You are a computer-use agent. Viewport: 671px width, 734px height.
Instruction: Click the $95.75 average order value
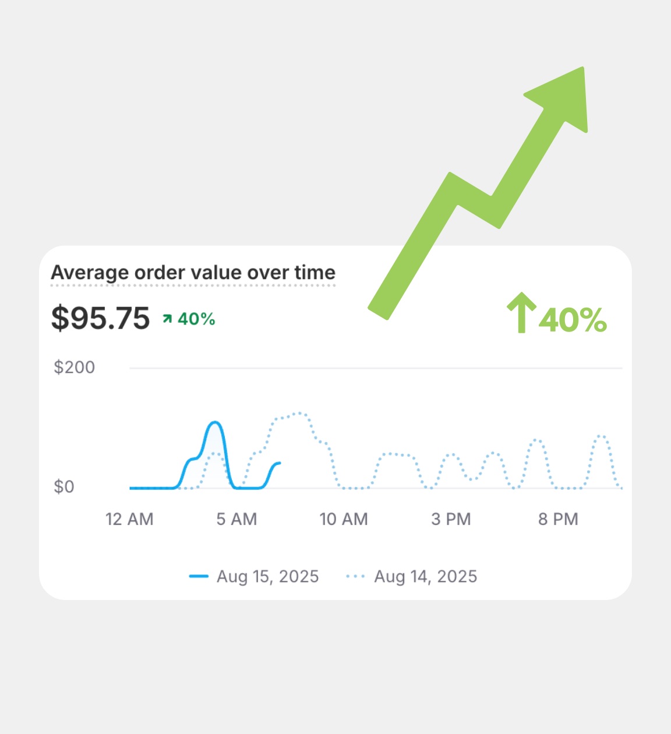(100, 318)
